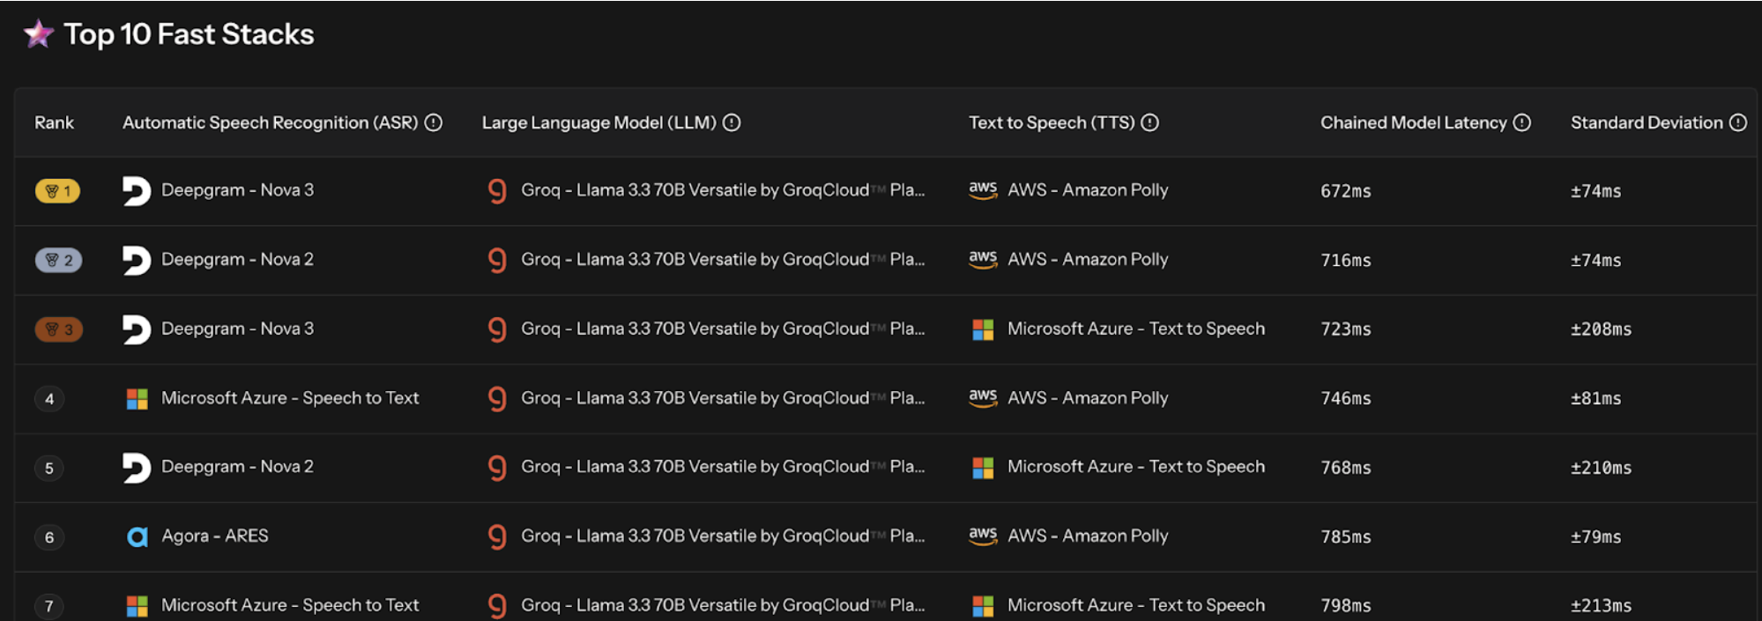Click the star icon beside Top 10 Fast Stacks
Screen dimensions: 1762x621
pyautogui.click(x=39, y=34)
